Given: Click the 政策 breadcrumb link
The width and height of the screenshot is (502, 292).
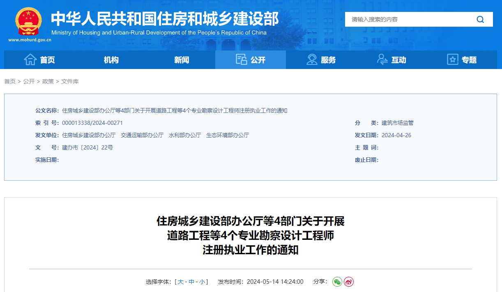Looking at the screenshot, I should point(48,81).
